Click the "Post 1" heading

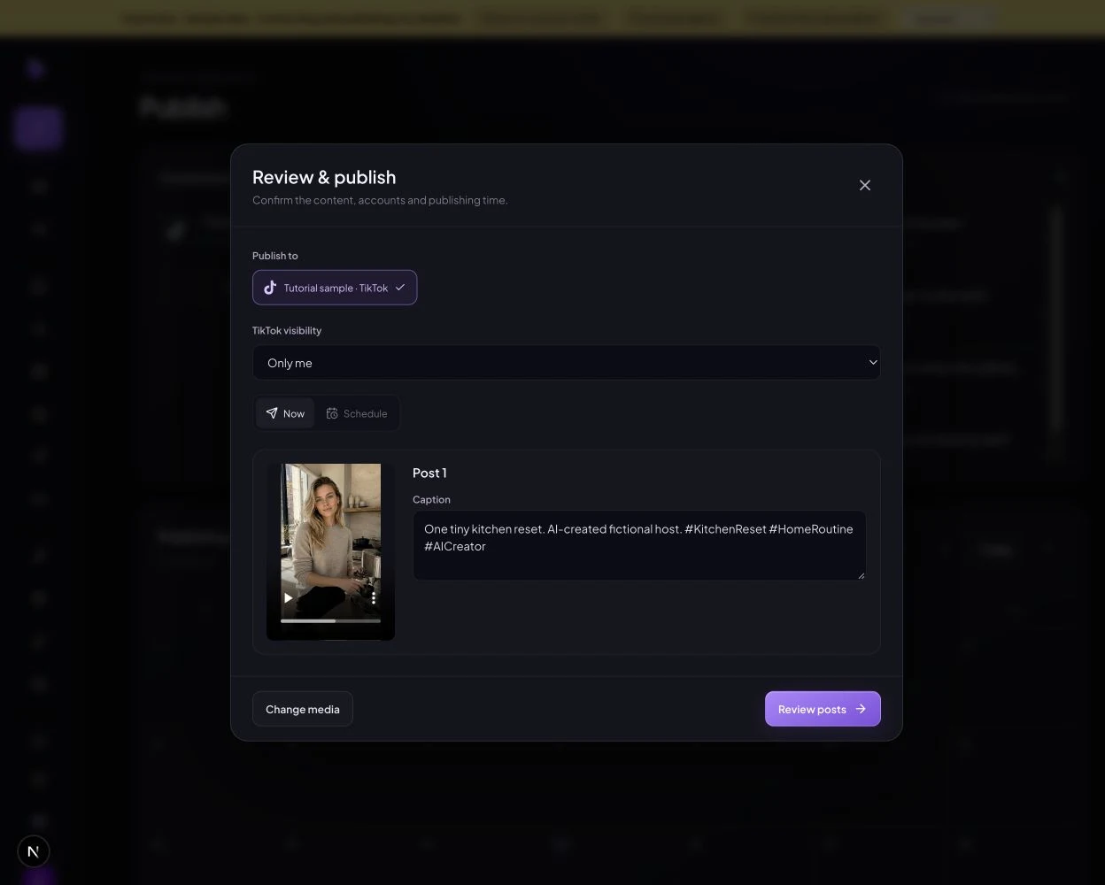(429, 473)
